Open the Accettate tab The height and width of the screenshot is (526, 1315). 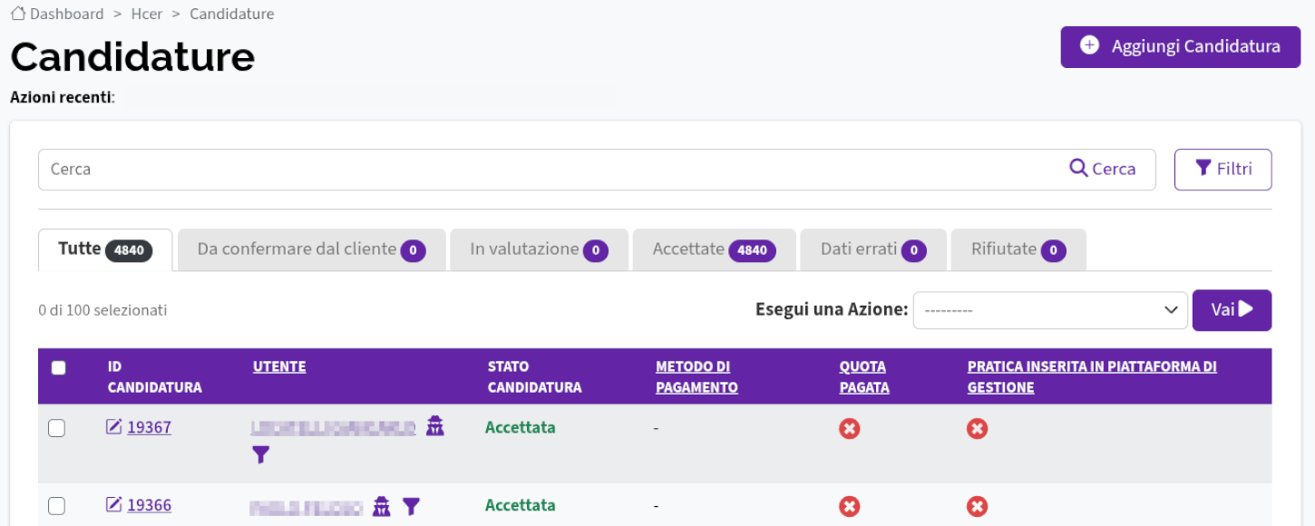pyautogui.click(x=715, y=249)
